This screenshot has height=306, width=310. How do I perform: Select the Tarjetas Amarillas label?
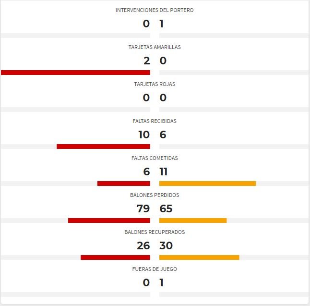(x=155, y=47)
